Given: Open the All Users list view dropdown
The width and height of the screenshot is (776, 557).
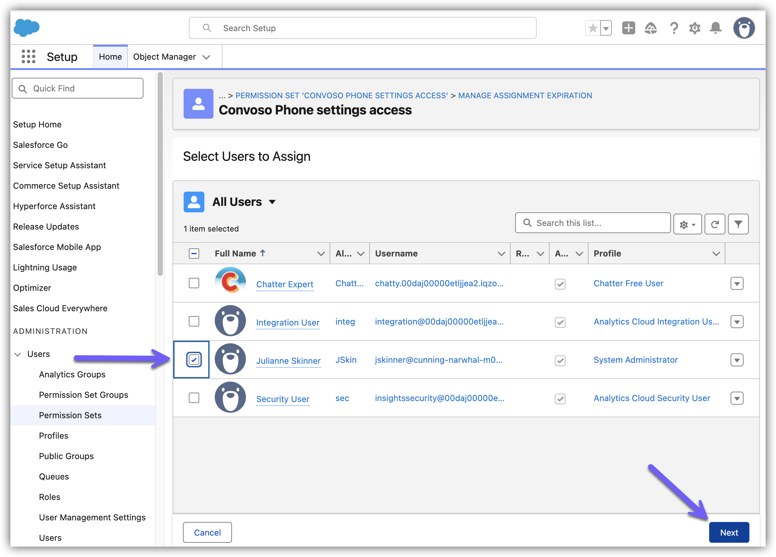Looking at the screenshot, I should click(272, 202).
